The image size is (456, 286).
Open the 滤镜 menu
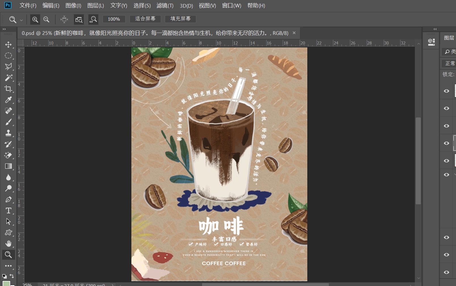[164, 6]
